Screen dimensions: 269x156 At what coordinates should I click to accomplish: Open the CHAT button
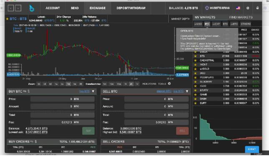point(252,149)
